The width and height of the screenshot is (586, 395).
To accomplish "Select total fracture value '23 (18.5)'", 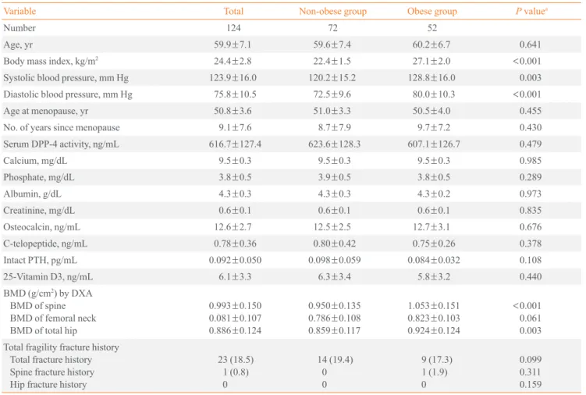I will [236, 360].
